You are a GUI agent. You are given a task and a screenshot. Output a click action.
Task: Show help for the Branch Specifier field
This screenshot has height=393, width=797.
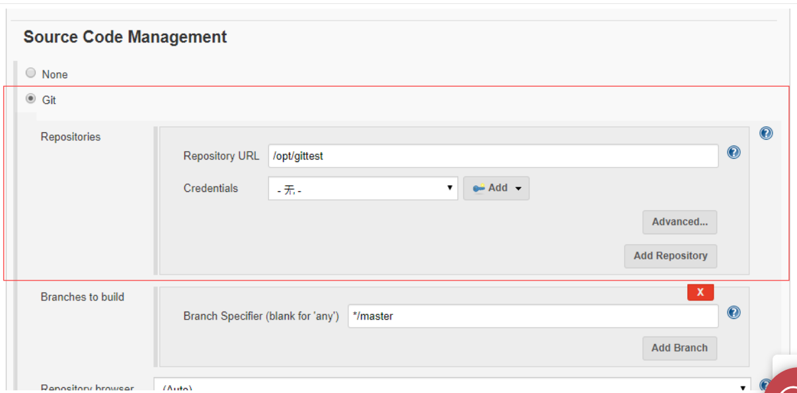pyautogui.click(x=734, y=312)
